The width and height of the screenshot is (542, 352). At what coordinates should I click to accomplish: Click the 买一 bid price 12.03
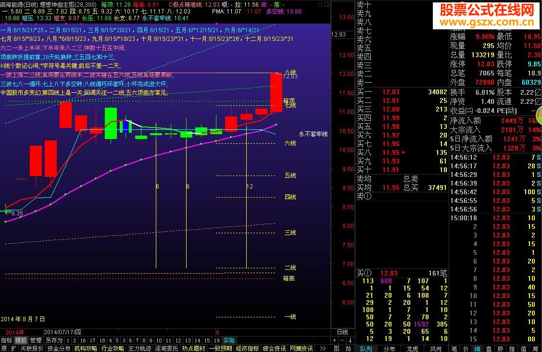point(391,92)
